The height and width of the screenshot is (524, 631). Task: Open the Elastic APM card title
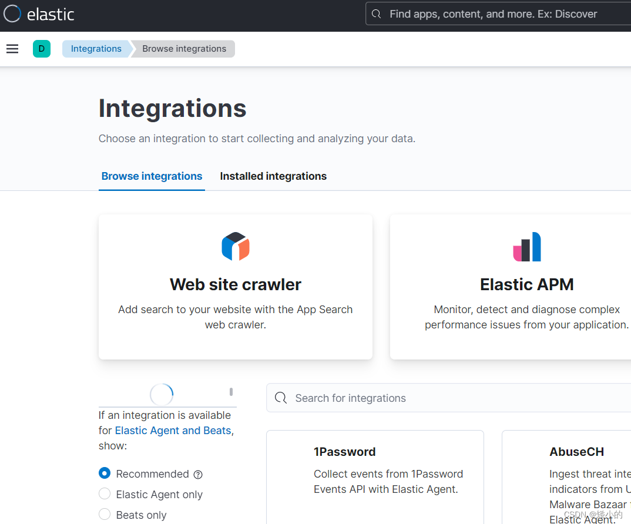[527, 284]
